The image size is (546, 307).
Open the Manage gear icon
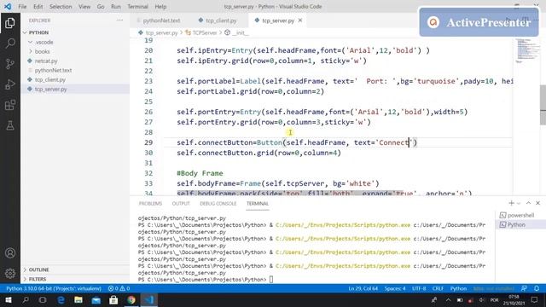(10, 273)
